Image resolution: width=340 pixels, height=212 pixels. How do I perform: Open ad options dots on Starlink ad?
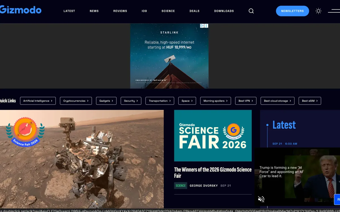click(206, 26)
